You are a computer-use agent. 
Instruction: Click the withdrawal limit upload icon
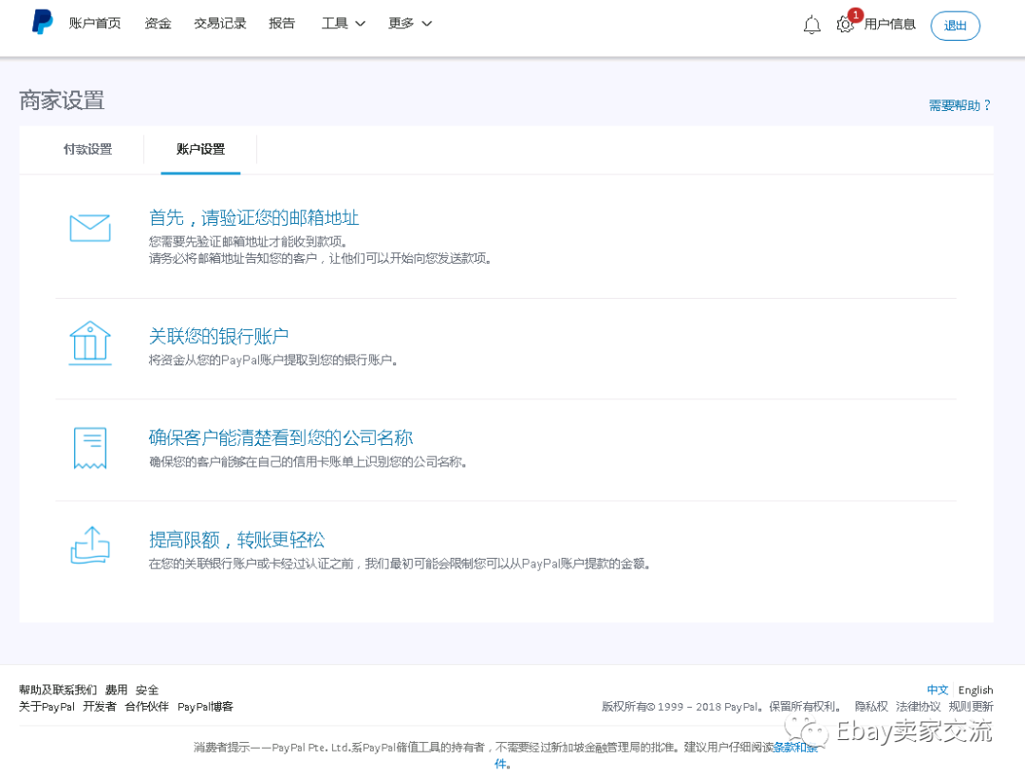click(x=90, y=546)
